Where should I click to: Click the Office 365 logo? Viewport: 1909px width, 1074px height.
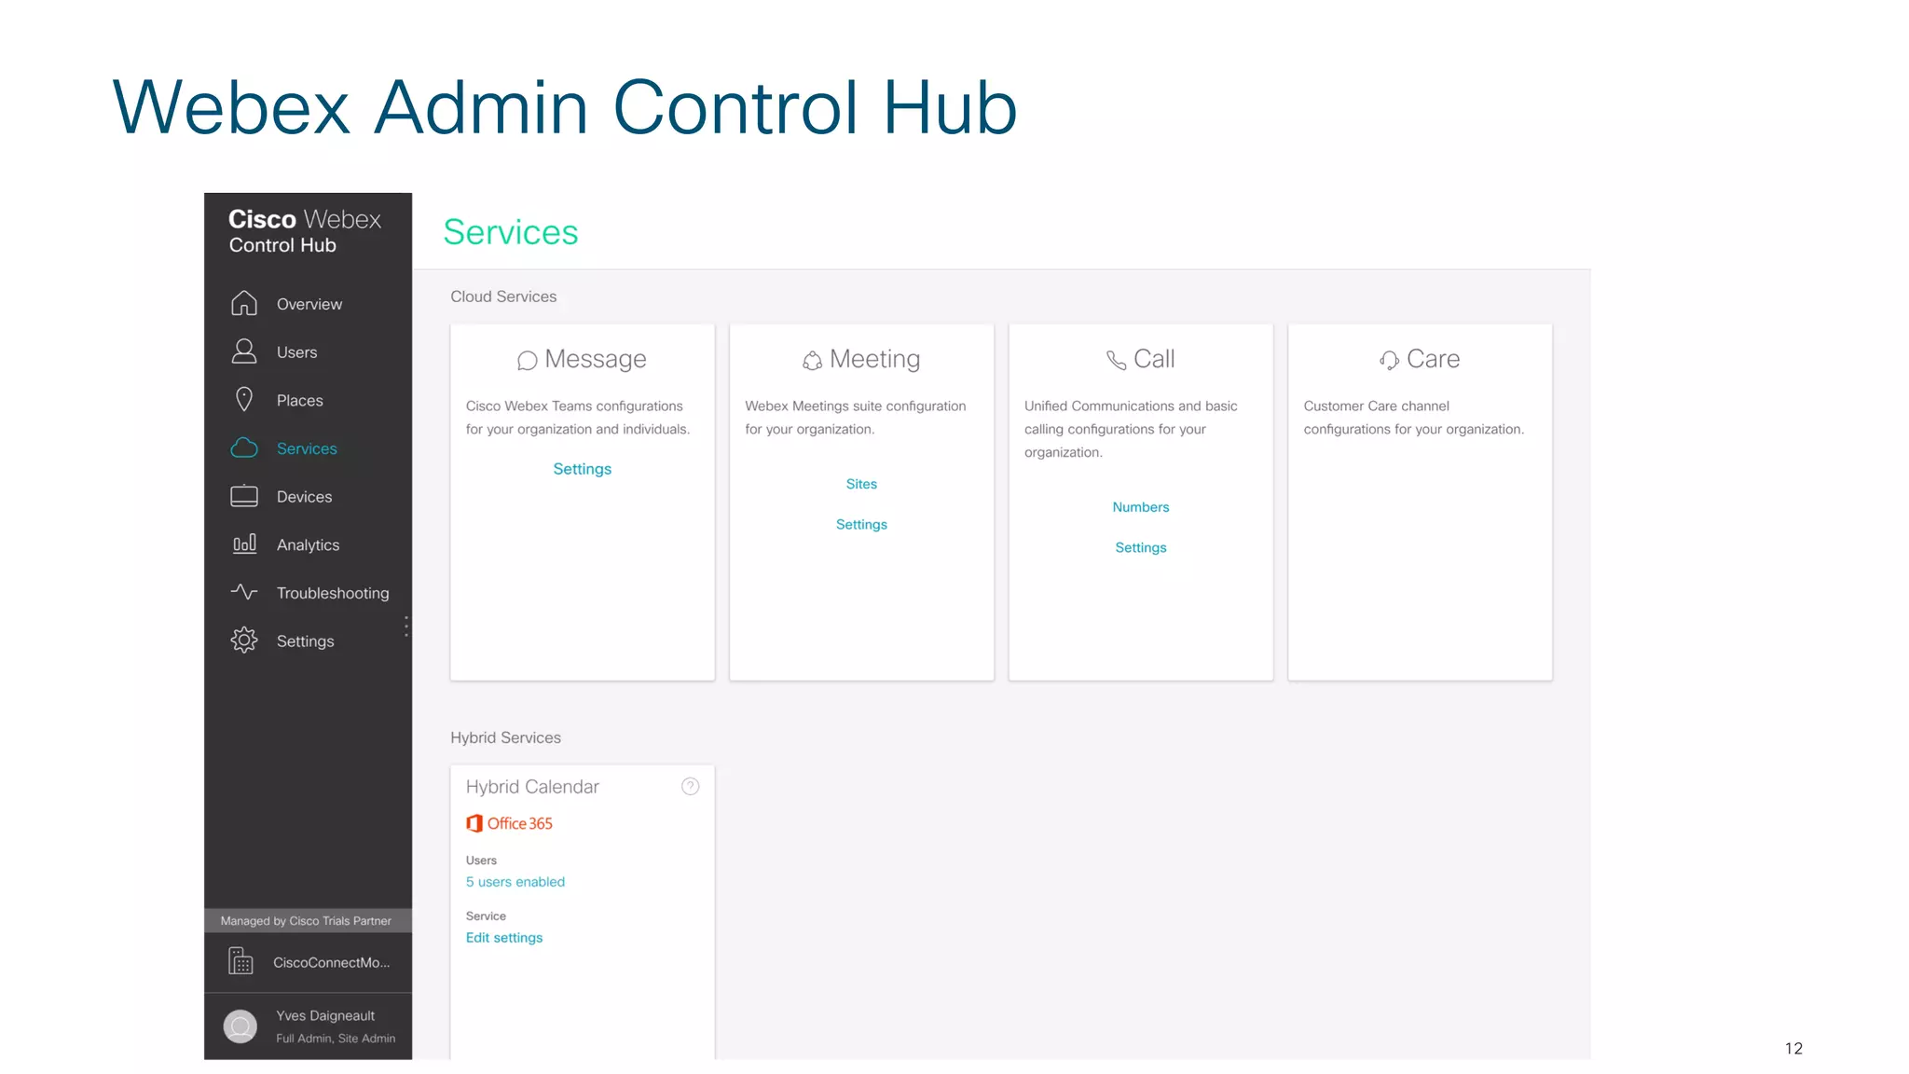click(510, 823)
